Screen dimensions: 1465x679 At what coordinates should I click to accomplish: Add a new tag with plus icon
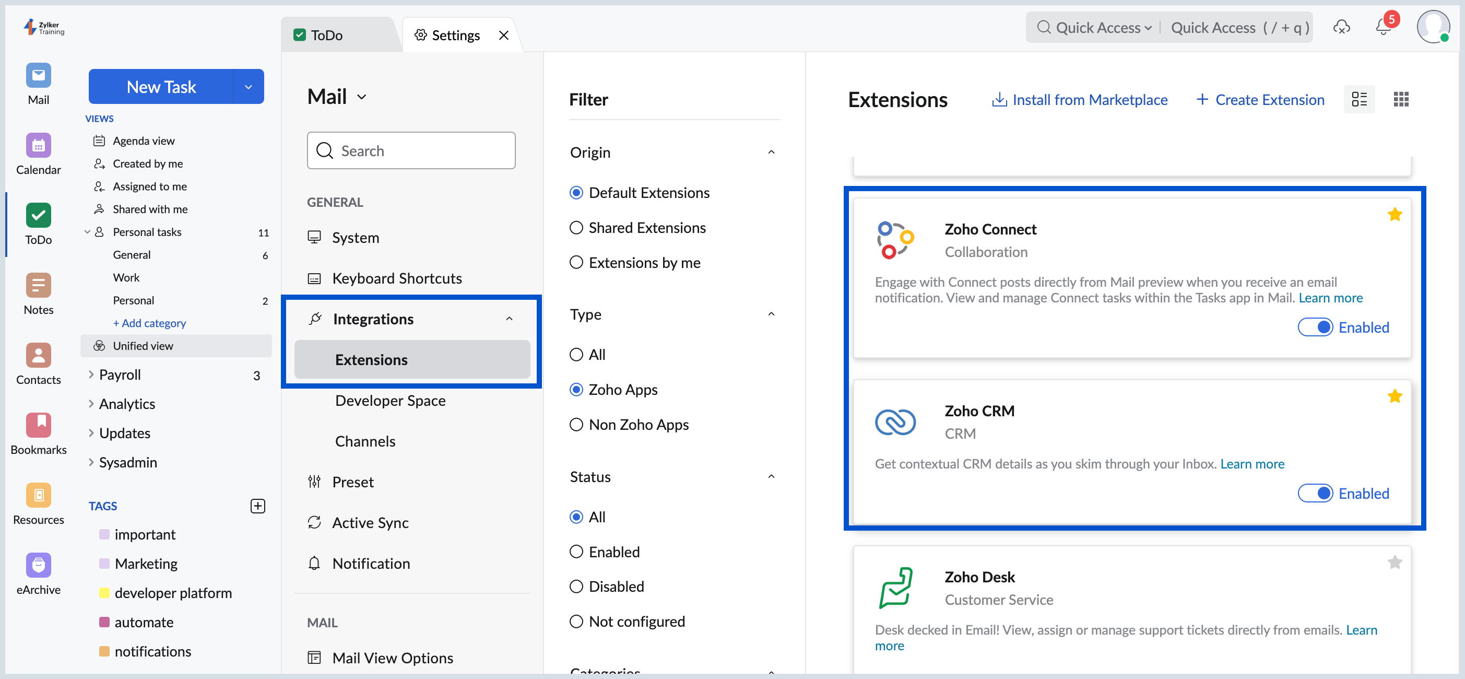pyautogui.click(x=257, y=506)
